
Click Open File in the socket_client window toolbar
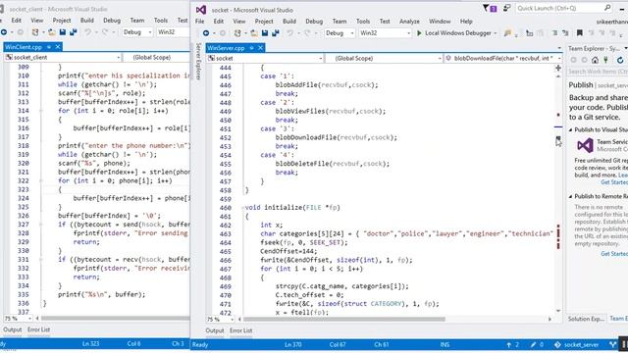[52, 32]
